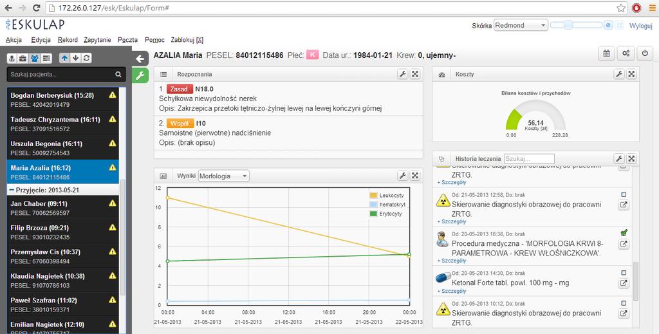Select the doctor view icon in sidebar toolbar
Screen dimensions: 659x334
pos(12,58)
